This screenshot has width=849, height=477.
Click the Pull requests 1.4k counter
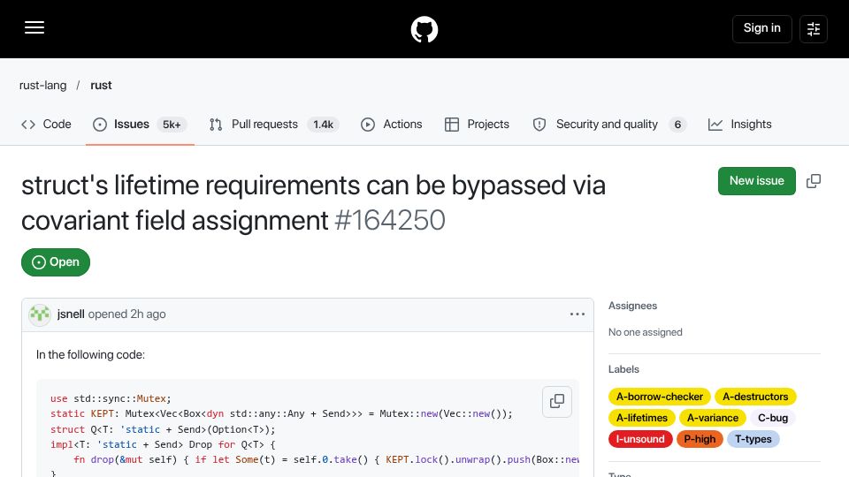[324, 125]
